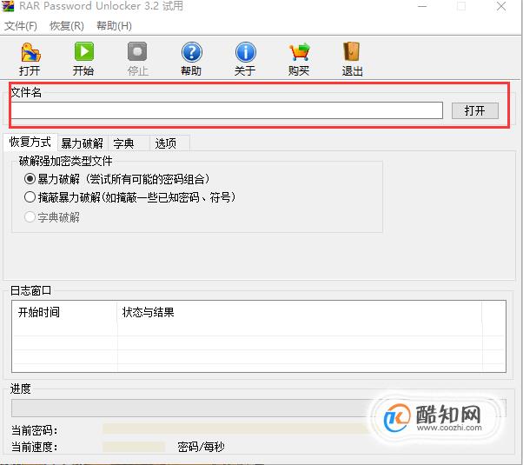Open the 帮助(H) menu
The width and height of the screenshot is (523, 465).
(x=114, y=26)
